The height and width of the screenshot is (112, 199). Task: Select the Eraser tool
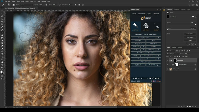(2, 41)
